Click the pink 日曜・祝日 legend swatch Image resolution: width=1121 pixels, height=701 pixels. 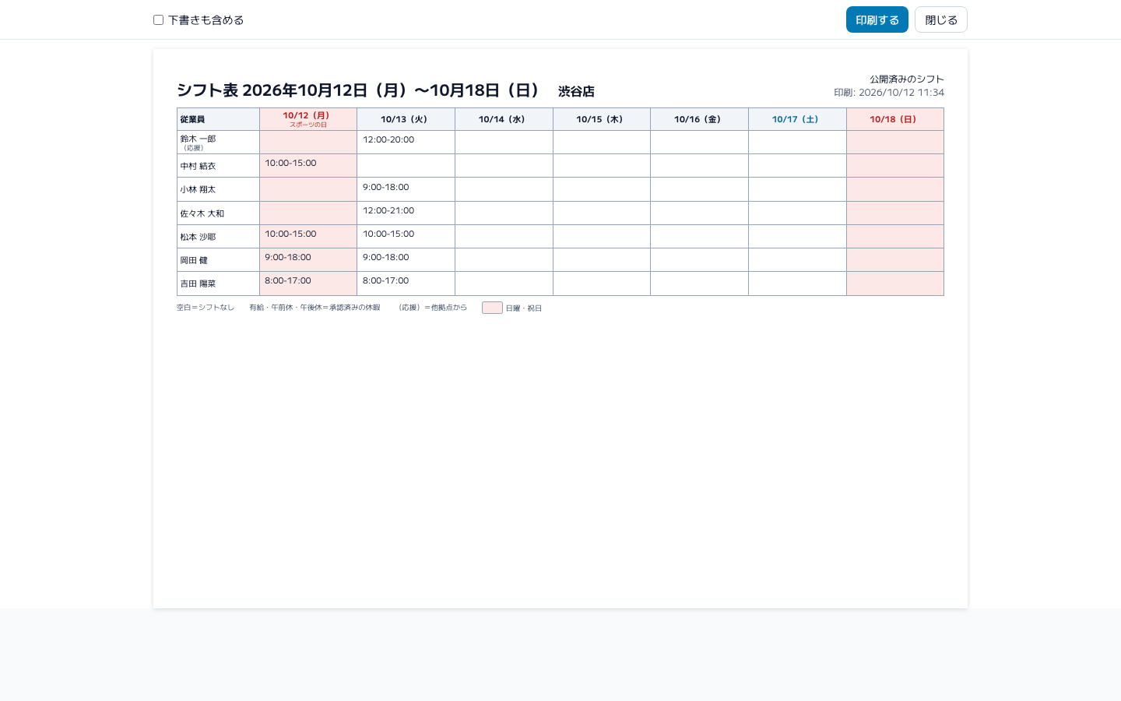[492, 308]
